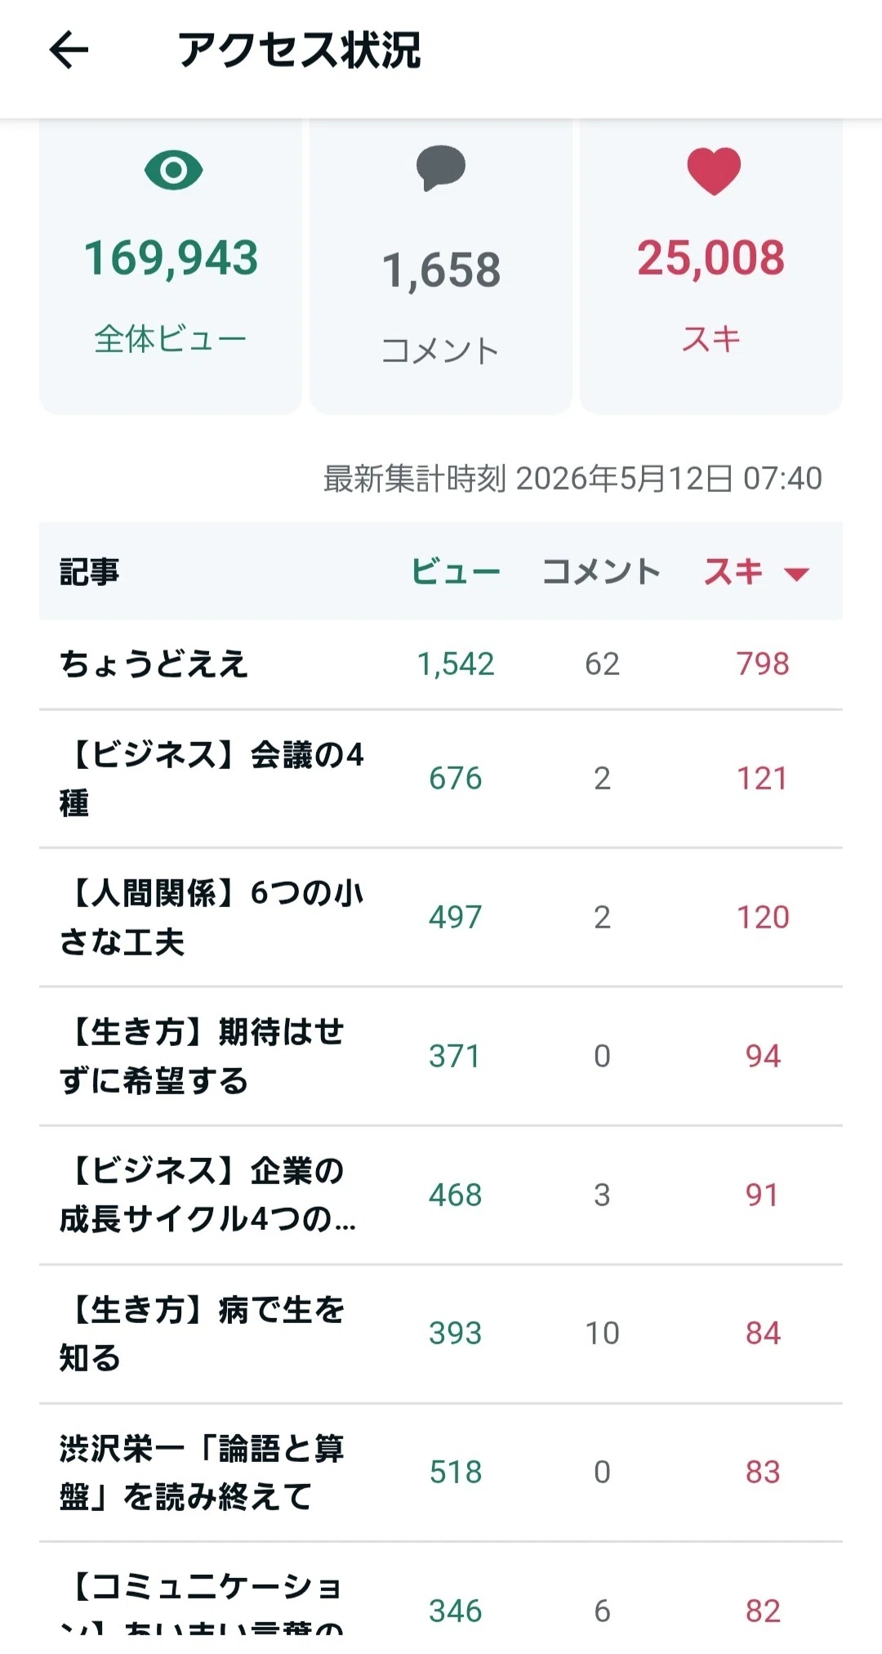Open article 【生き方】病で生を知る

[441, 1334]
